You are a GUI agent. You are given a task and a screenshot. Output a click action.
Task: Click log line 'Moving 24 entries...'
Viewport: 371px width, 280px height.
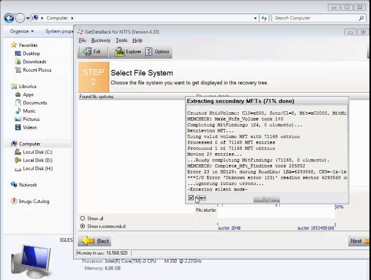[214, 154]
